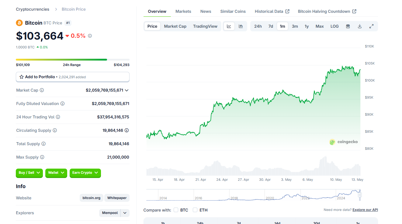Switch to line chart view icon
Screen dimensions: 402x224
tap(229, 26)
